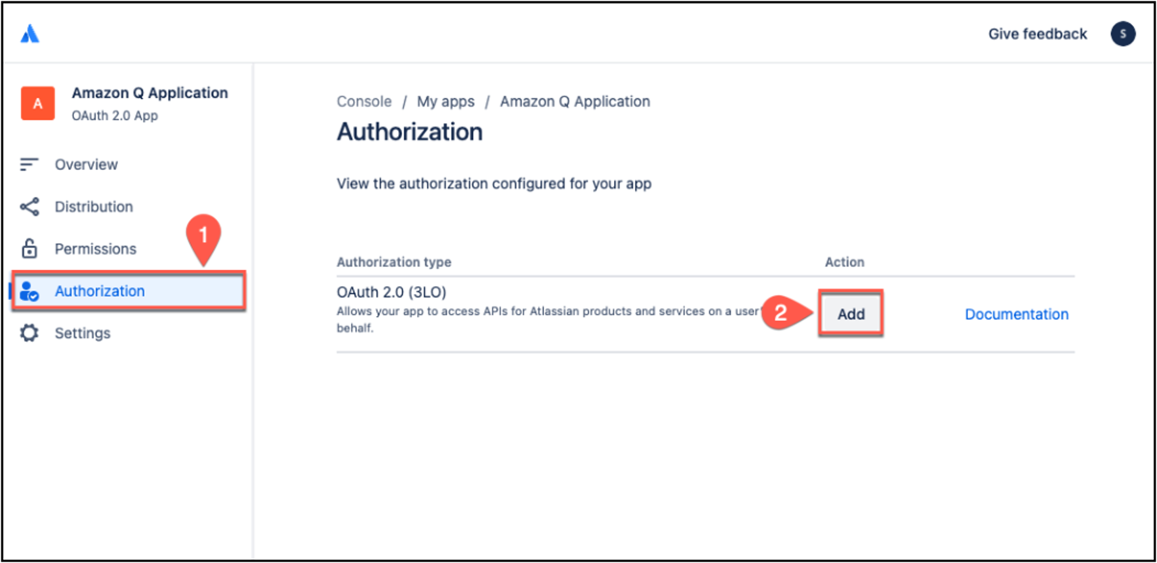Click the Amazon Q Application breadcrumb
This screenshot has width=1157, height=563.
(575, 102)
